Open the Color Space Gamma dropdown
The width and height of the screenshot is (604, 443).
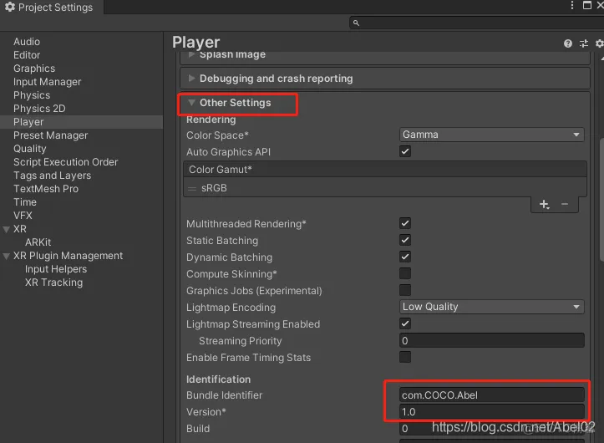coord(491,135)
